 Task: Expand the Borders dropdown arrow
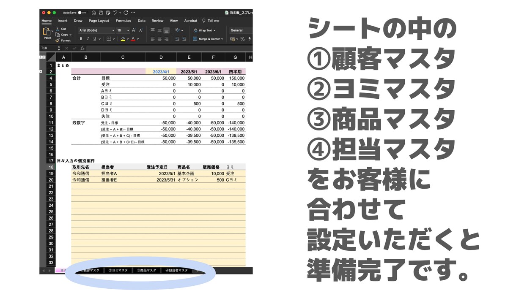(x=114, y=39)
